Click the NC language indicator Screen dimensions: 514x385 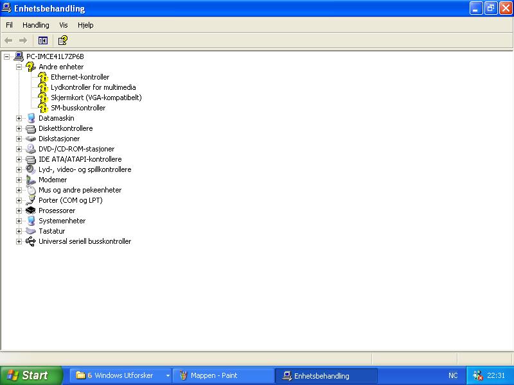click(x=453, y=375)
